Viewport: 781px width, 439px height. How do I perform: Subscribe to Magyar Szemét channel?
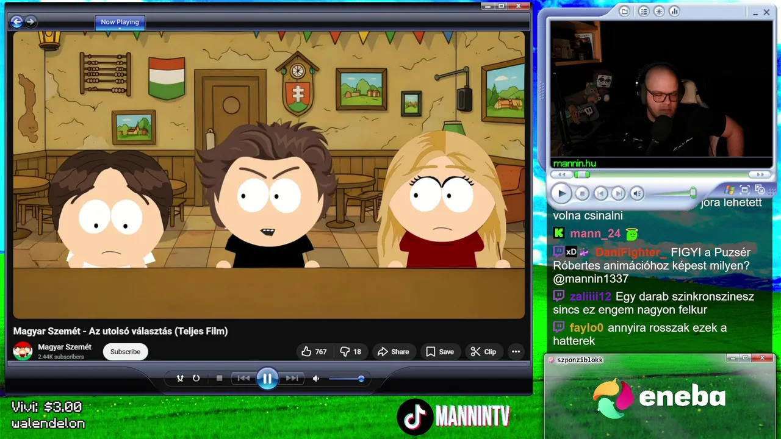click(x=126, y=352)
